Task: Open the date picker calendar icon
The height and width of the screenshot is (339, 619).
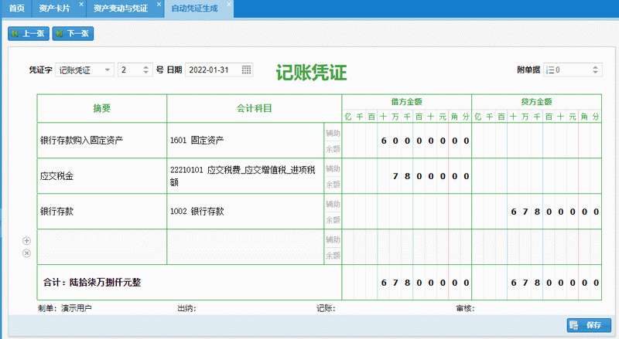Action: pyautogui.click(x=247, y=70)
